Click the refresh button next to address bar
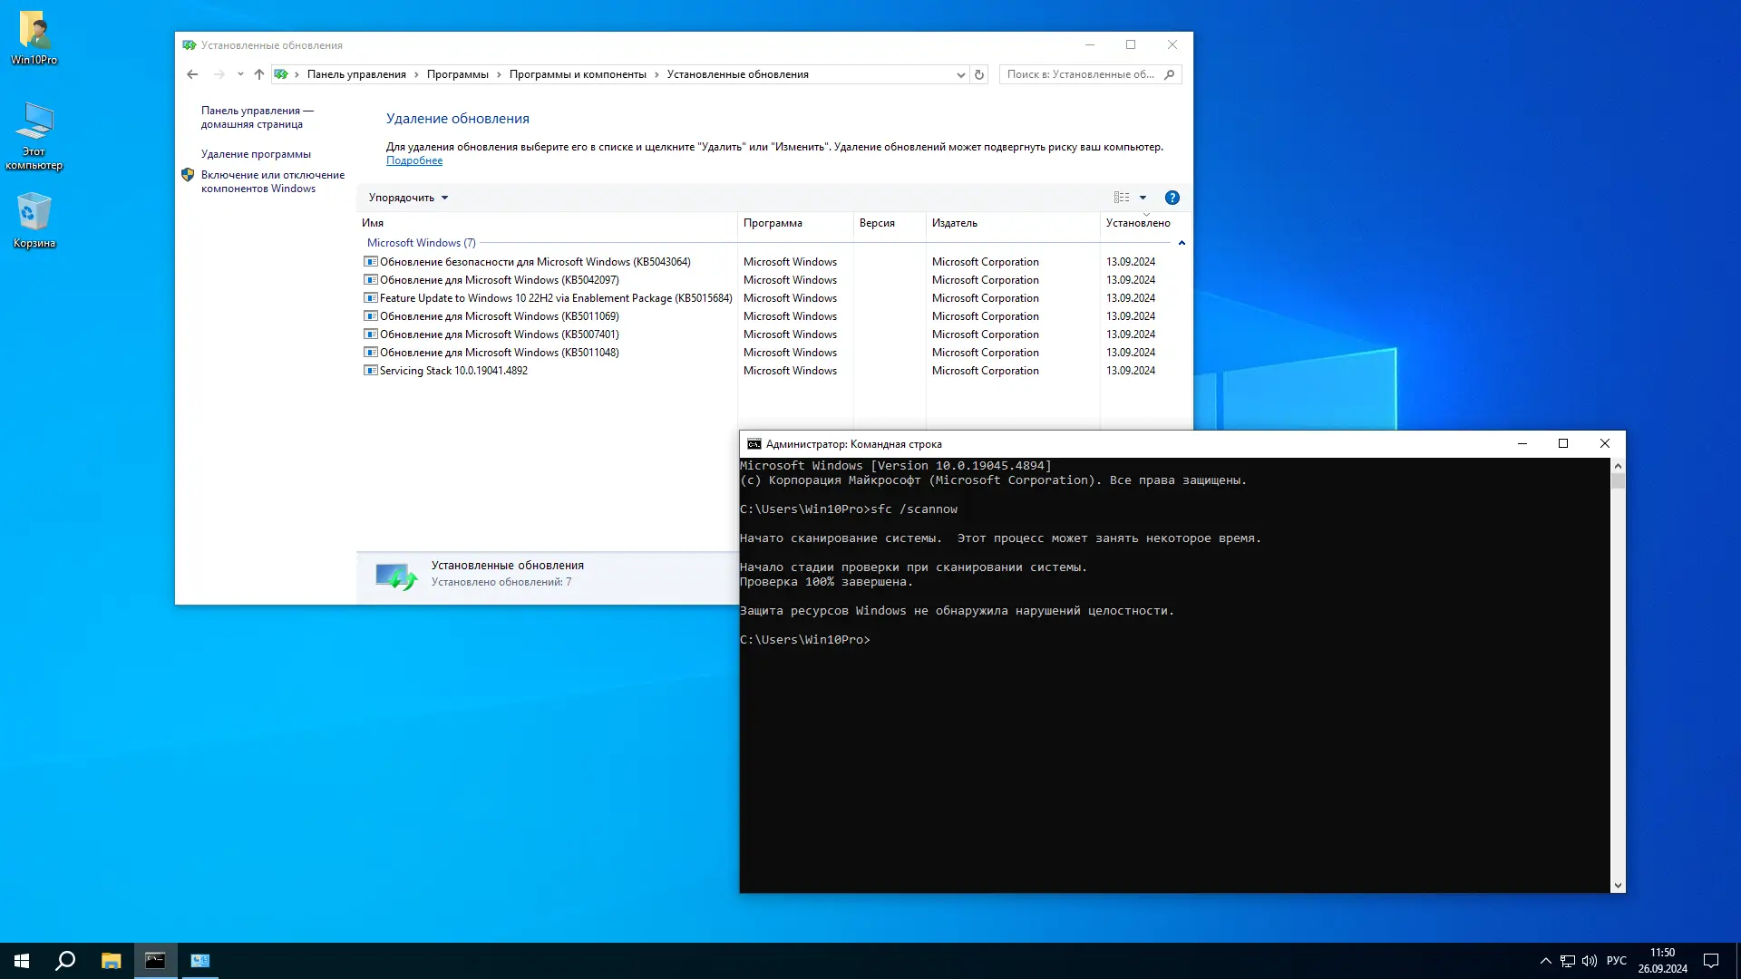Viewport: 1741px width, 979px height. tap(979, 74)
